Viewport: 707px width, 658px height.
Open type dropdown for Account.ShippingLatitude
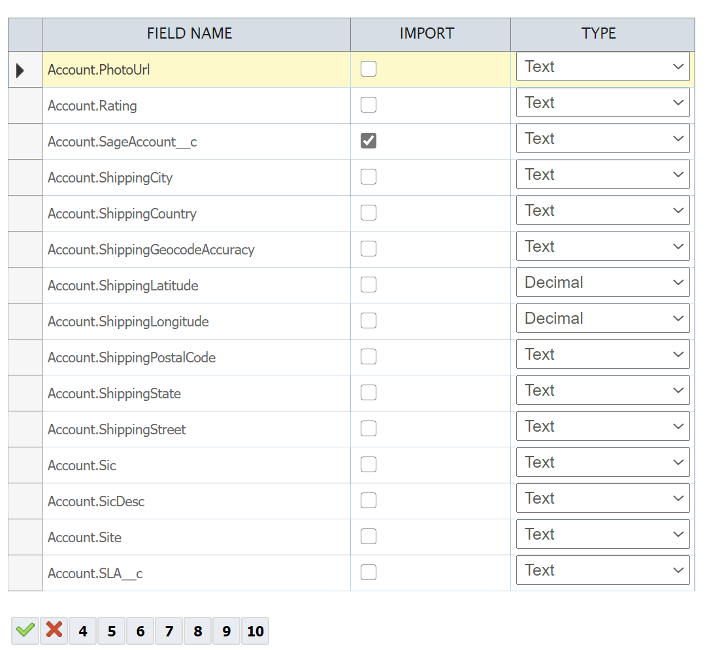(602, 283)
